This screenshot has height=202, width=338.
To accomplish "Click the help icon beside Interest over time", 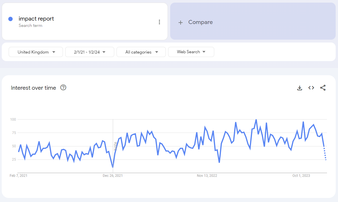I will (63, 88).
